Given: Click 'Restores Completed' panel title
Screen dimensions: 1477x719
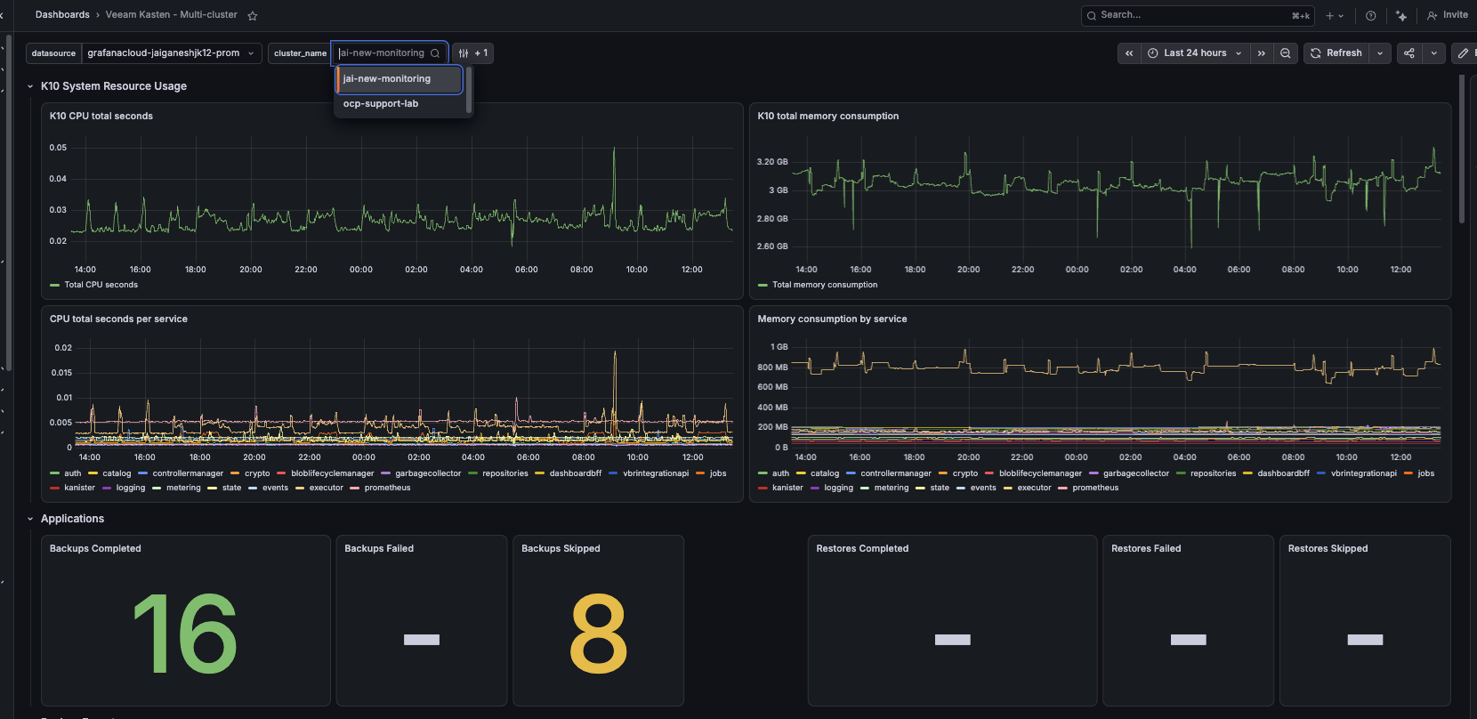Looking at the screenshot, I should point(862,548).
